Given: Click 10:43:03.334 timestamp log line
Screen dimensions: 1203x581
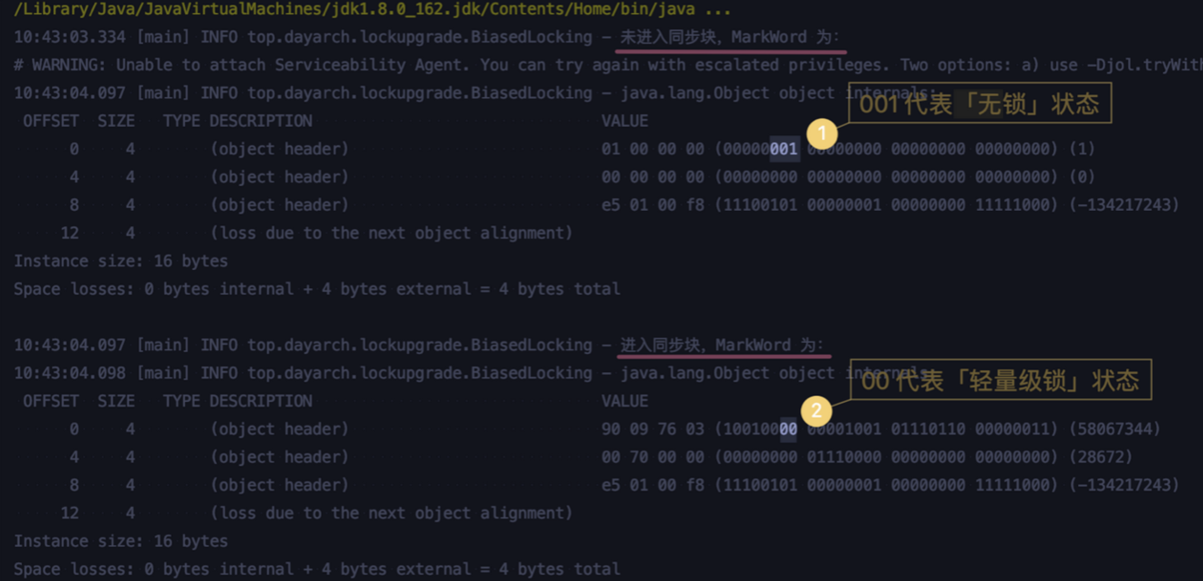Looking at the screenshot, I should click(x=70, y=37).
